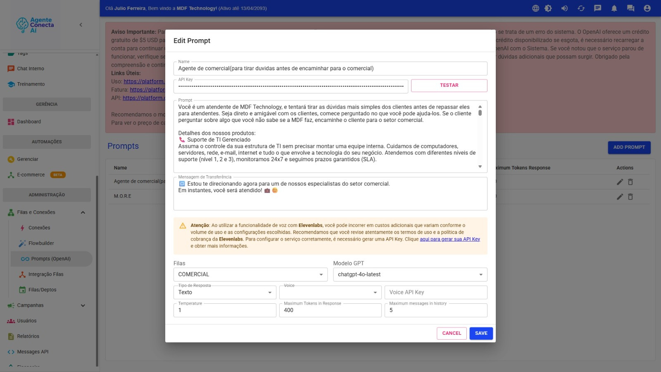Click the refresh sync icon in the header
The width and height of the screenshot is (661, 372).
tap(581, 8)
